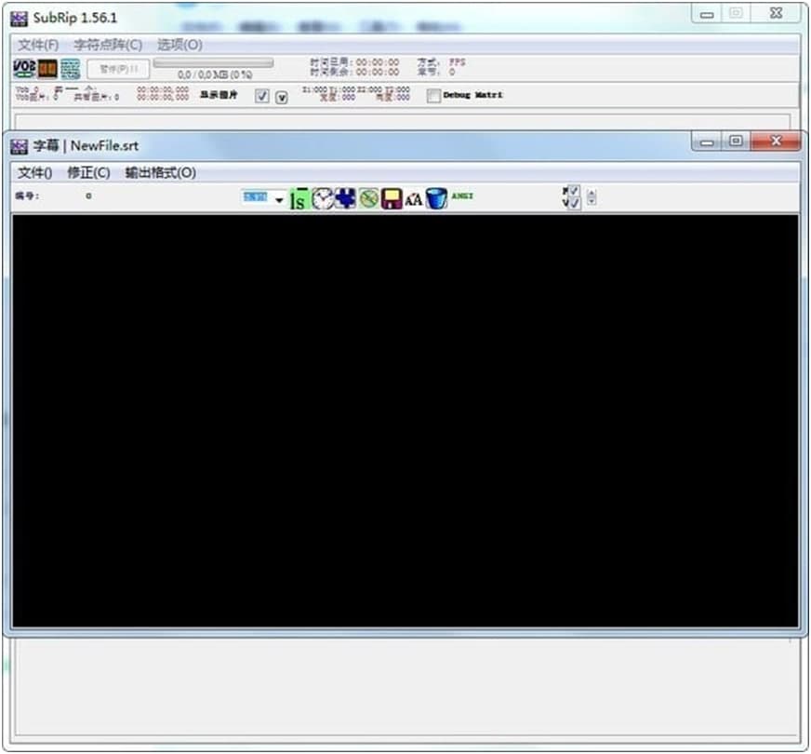Enable the Debug Matri checkbox
The height and width of the screenshot is (754, 811).
pyautogui.click(x=432, y=95)
